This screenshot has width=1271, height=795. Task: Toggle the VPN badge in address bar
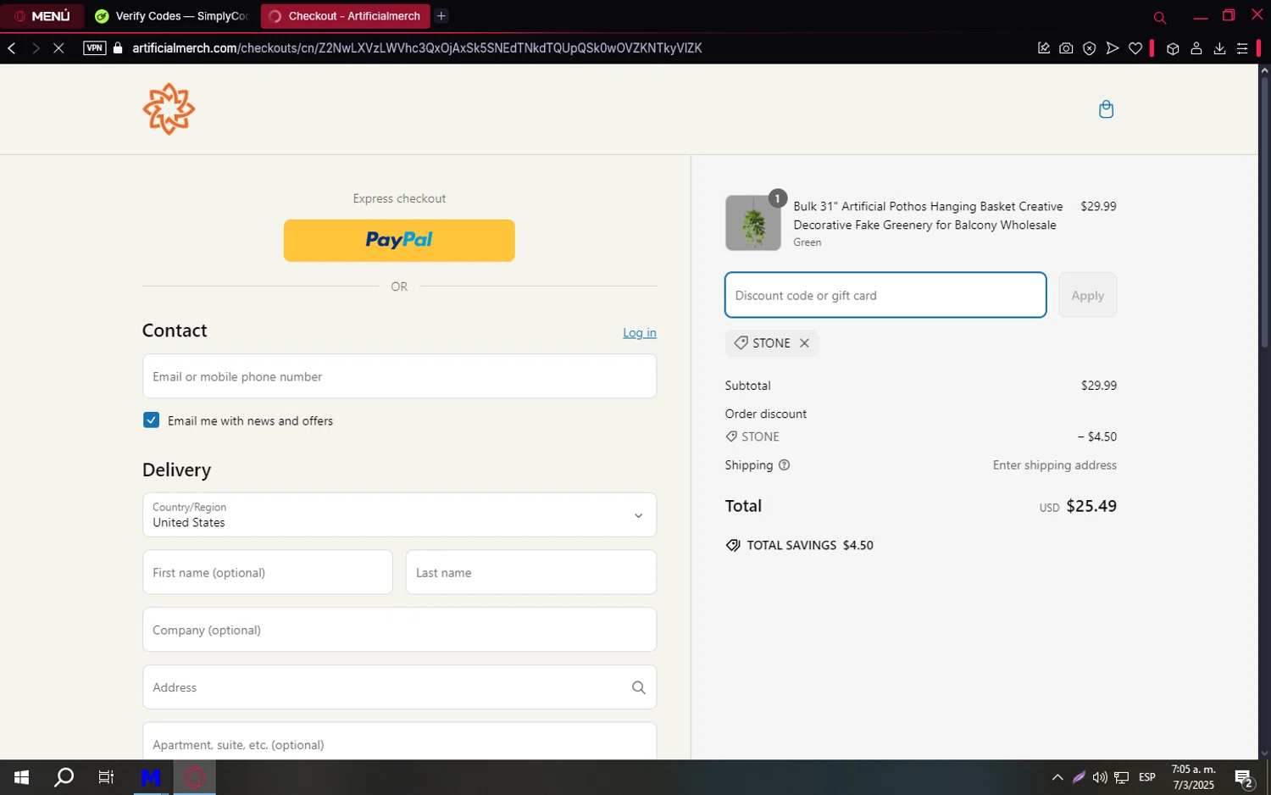(94, 48)
